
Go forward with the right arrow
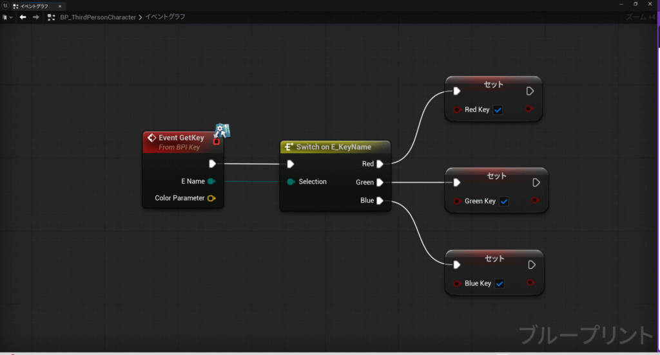click(36, 17)
